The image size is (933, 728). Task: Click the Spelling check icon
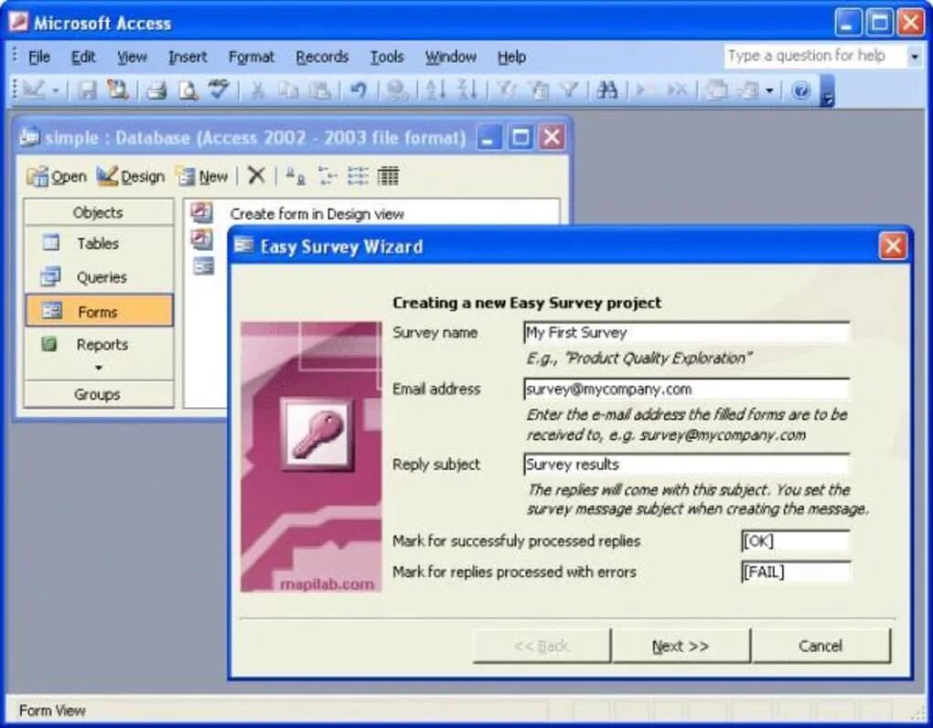(x=219, y=91)
